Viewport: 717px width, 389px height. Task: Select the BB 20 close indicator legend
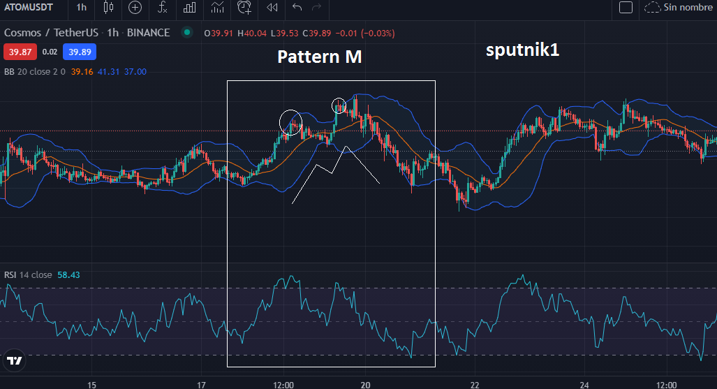tap(35, 72)
